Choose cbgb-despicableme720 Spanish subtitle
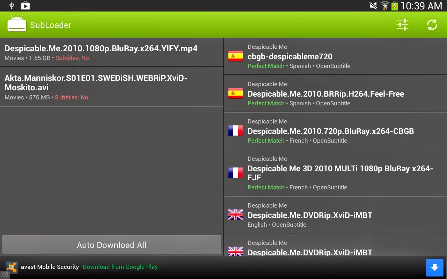This screenshot has width=447, height=279. pyautogui.click(x=335, y=56)
